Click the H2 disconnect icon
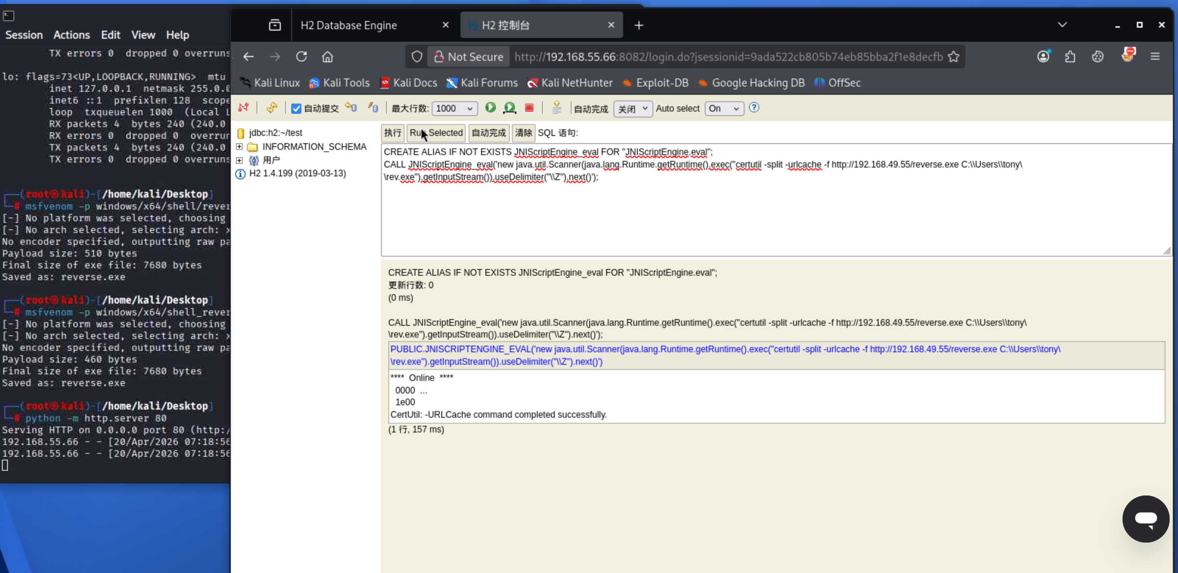The width and height of the screenshot is (1178, 573). click(243, 108)
